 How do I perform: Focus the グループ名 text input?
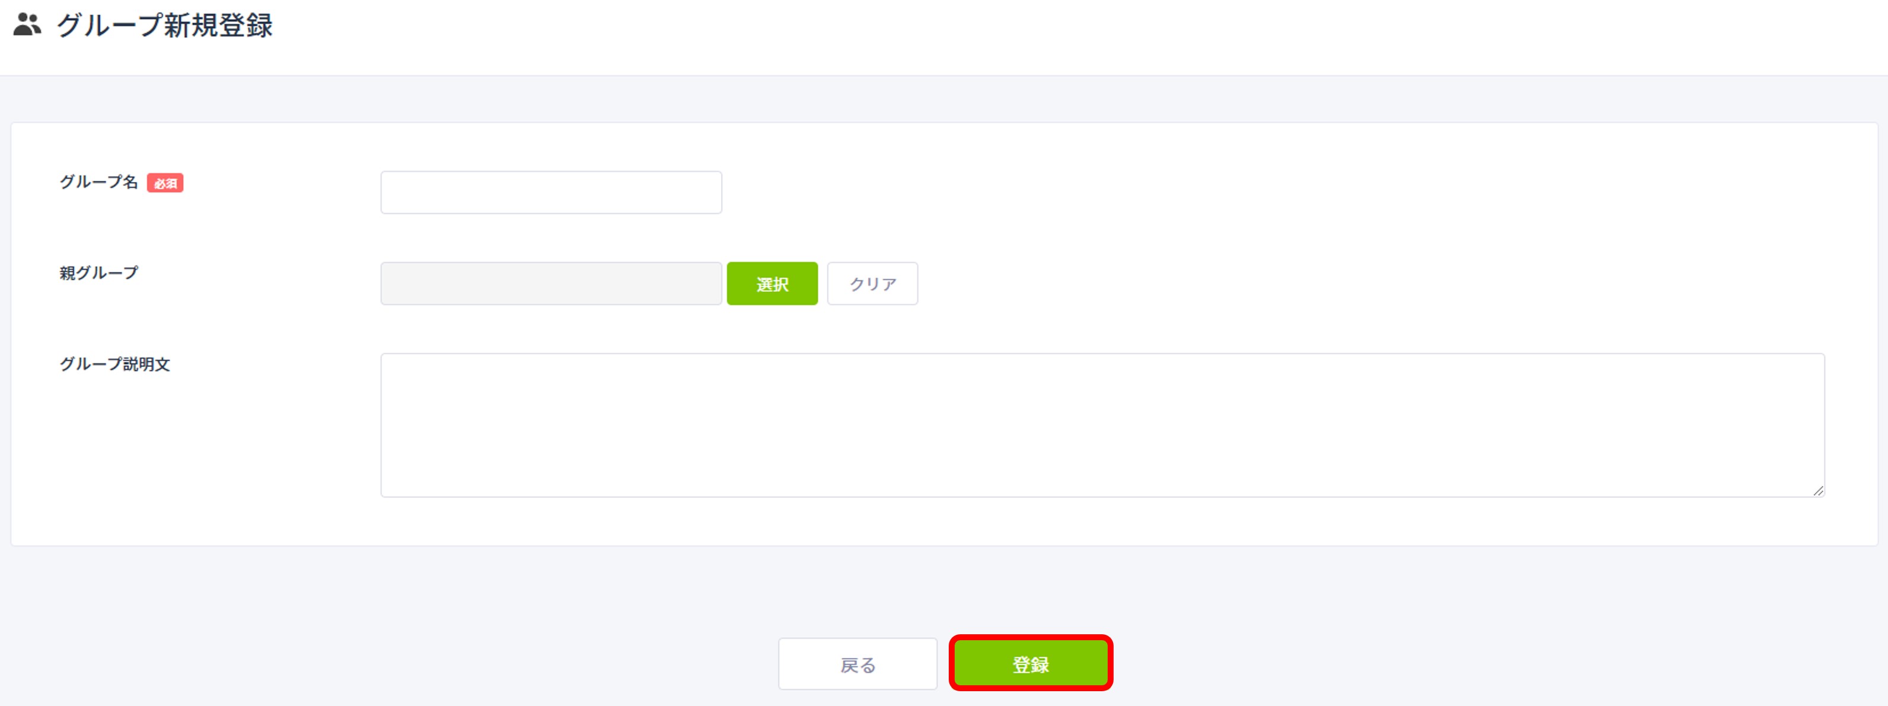point(551,193)
